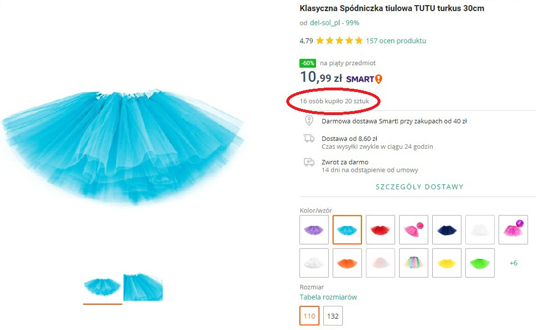
Task: Expand SZCZEGÓŁY DOSTAWY delivery details
Action: pyautogui.click(x=419, y=187)
